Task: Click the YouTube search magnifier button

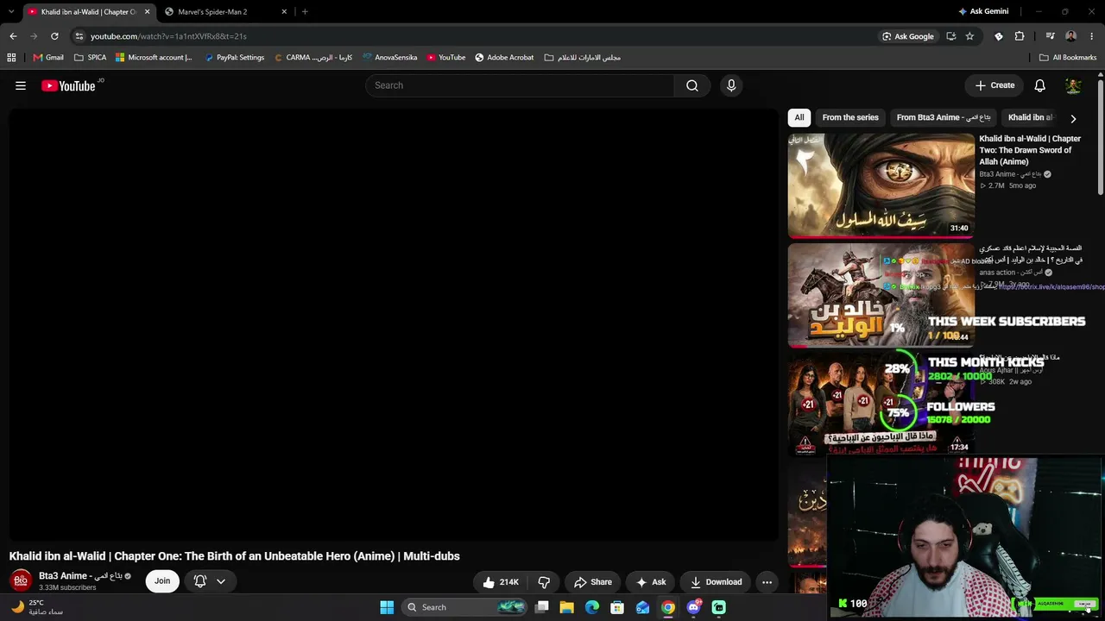Action: pos(692,85)
